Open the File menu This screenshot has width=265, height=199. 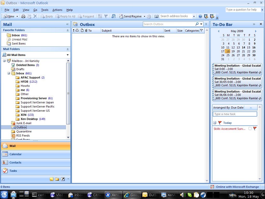[7, 10]
